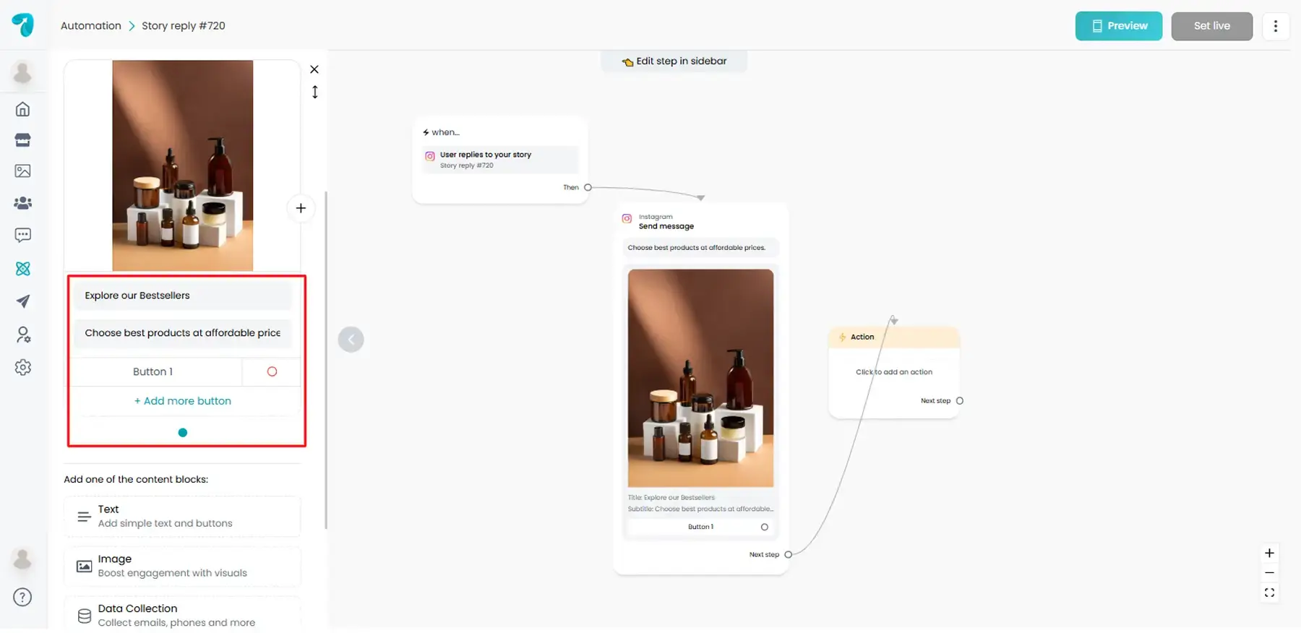Image resolution: width=1301 pixels, height=633 pixels.
Task: Click the Then output connector on trigger
Action: pyautogui.click(x=588, y=187)
